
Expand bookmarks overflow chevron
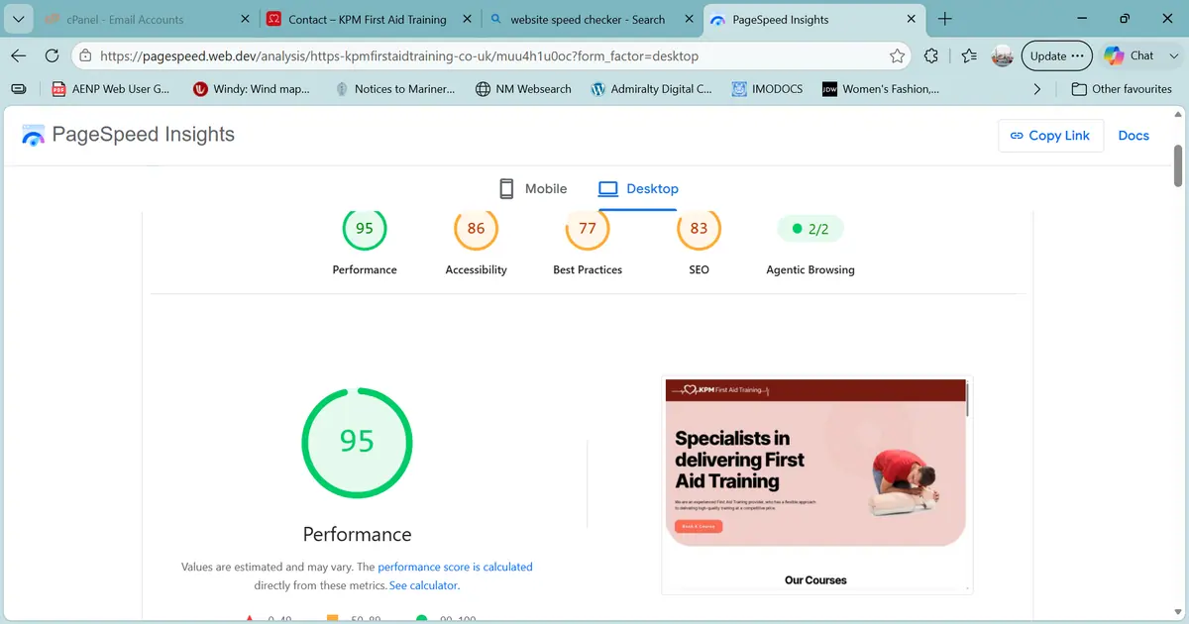pyautogui.click(x=1037, y=89)
